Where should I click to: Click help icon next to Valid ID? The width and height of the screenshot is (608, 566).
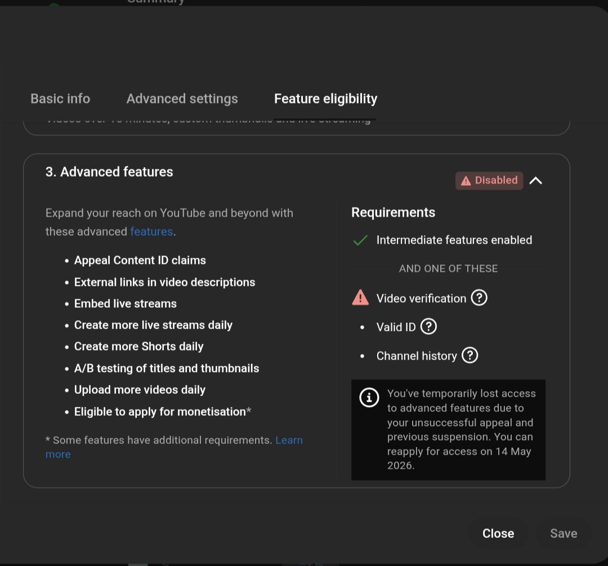(428, 326)
